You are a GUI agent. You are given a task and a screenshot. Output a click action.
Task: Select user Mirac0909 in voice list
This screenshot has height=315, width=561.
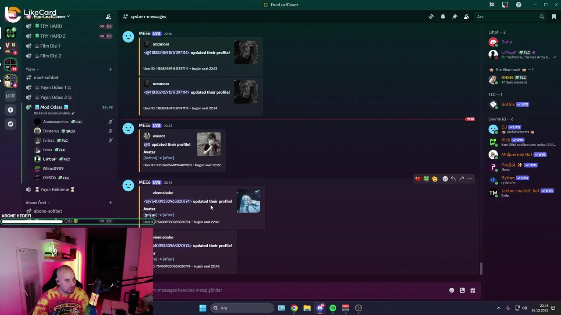point(73,168)
